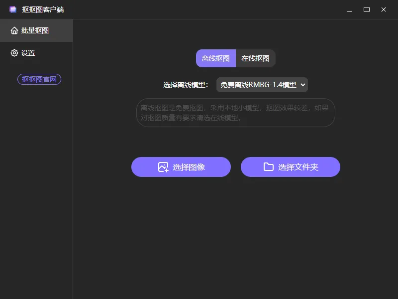Open the 抠抠图官网 link

point(39,79)
